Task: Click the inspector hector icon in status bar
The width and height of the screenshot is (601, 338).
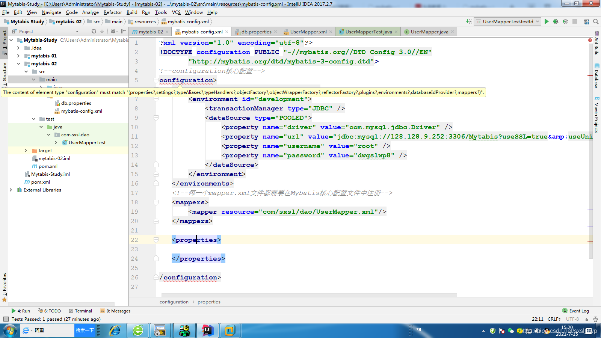Action: pyautogui.click(x=595, y=319)
